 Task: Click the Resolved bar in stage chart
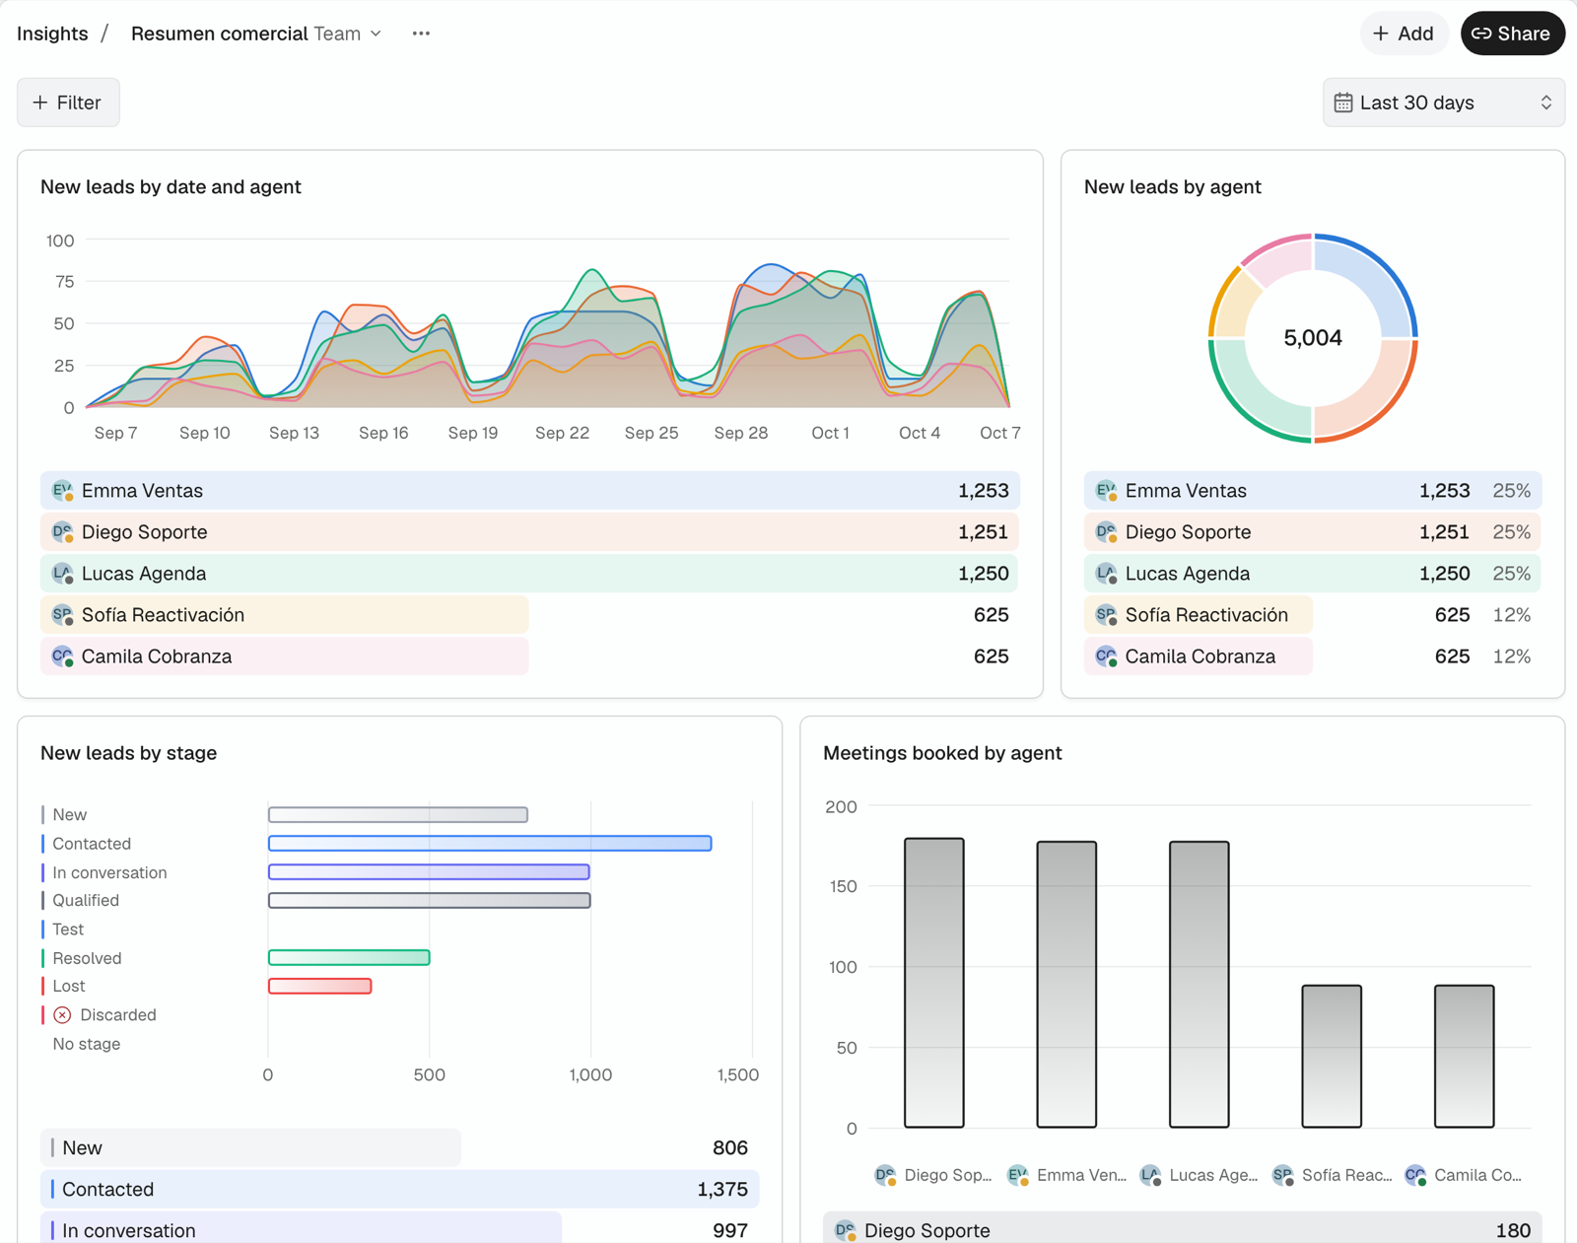[349, 957]
